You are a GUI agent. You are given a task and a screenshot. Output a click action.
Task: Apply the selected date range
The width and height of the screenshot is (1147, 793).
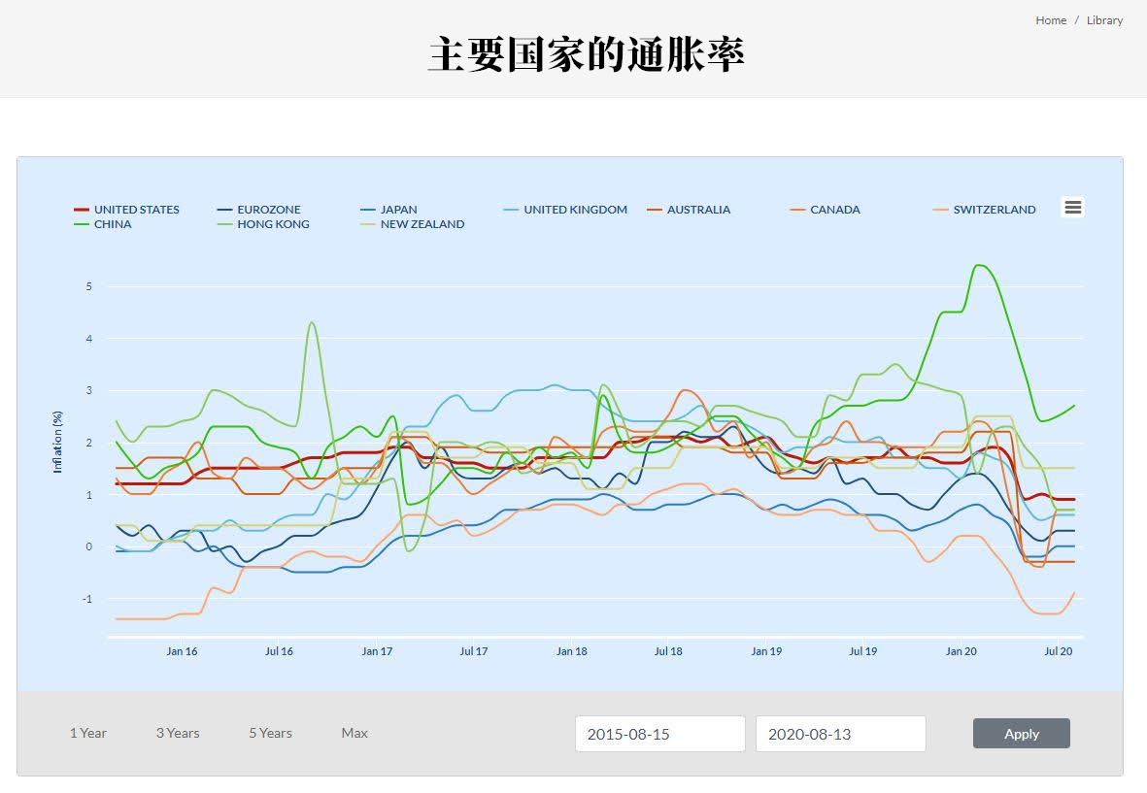(1021, 733)
